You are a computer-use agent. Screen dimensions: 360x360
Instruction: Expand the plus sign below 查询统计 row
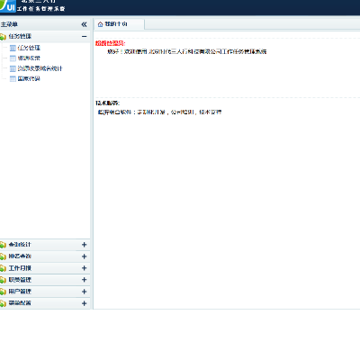pyautogui.click(x=84, y=256)
